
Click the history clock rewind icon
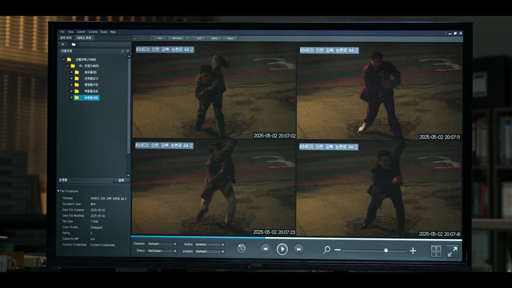(241, 249)
